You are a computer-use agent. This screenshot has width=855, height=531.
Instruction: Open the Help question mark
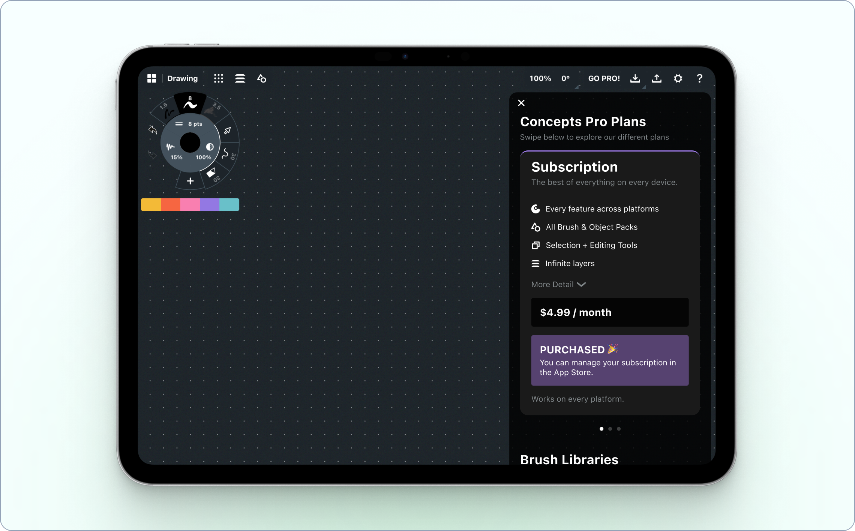pyautogui.click(x=699, y=78)
